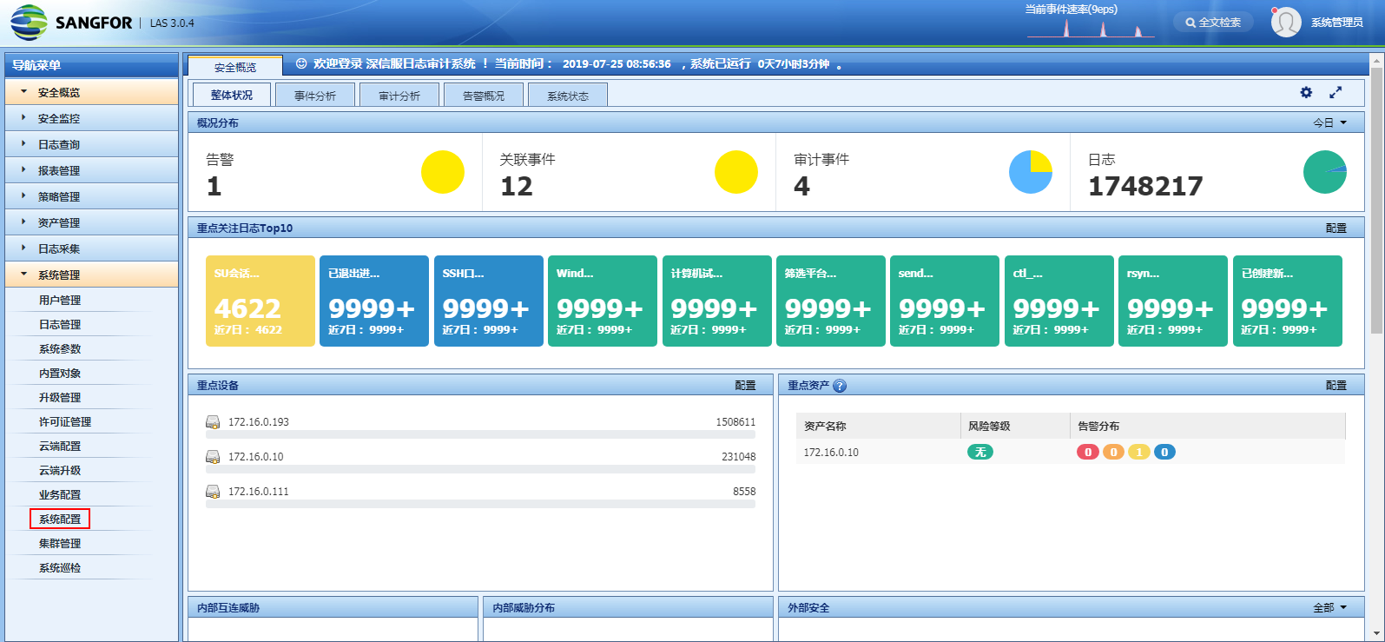Viewport: 1385px width, 642px height.
Task: Click device icon for 172.16.0.111
Action: [213, 492]
